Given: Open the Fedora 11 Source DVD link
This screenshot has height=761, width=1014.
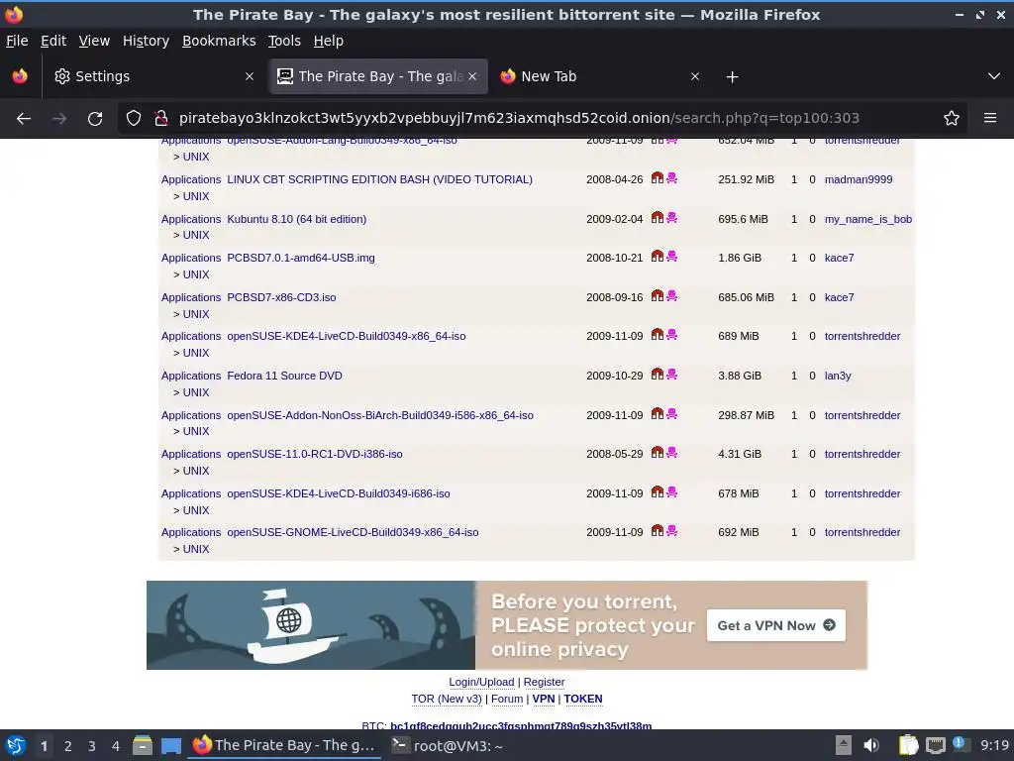Looking at the screenshot, I should (284, 376).
